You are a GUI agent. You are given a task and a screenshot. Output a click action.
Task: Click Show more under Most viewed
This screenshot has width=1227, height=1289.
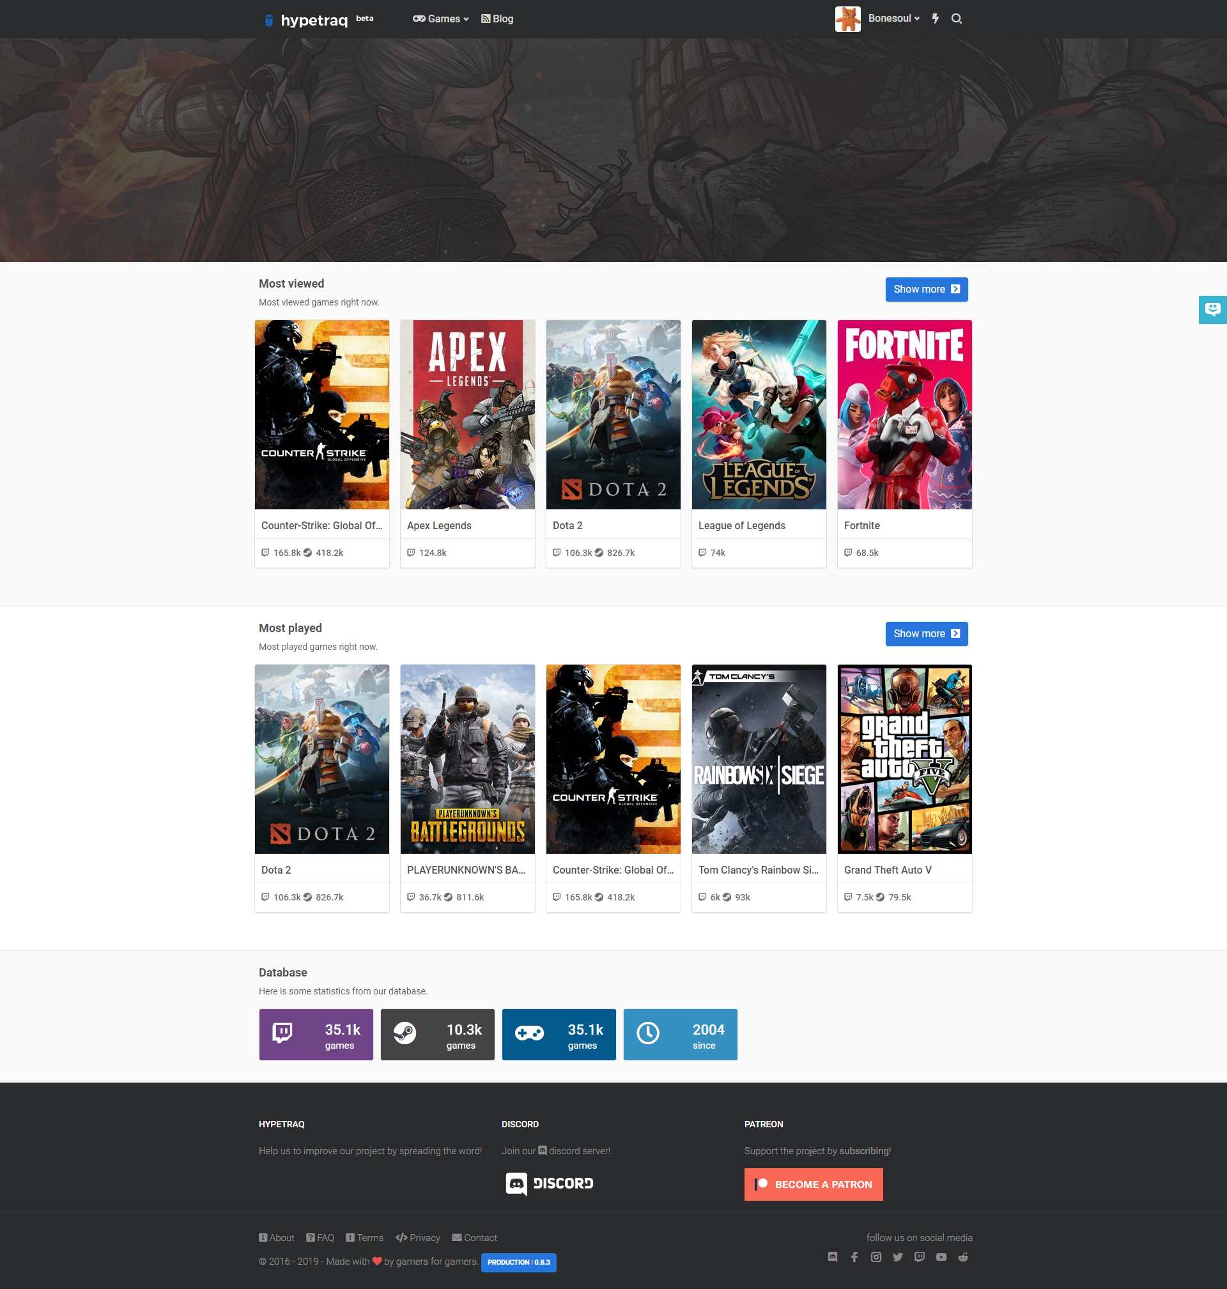926,289
